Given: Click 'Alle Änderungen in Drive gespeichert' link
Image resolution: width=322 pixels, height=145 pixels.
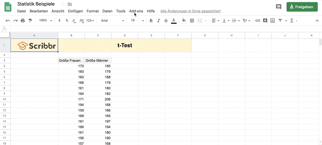Looking at the screenshot, I should coord(190,11).
